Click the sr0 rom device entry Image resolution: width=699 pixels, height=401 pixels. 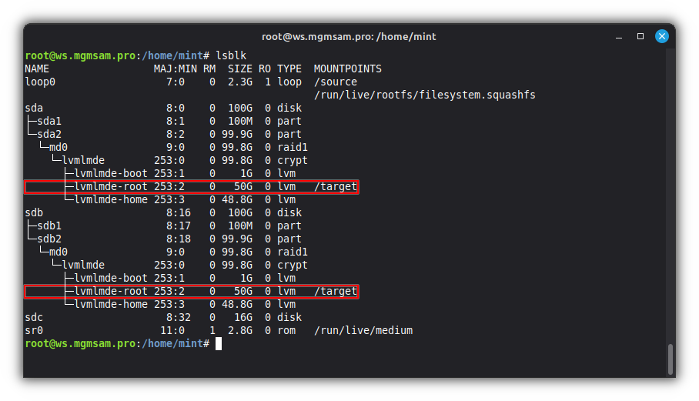(34, 330)
